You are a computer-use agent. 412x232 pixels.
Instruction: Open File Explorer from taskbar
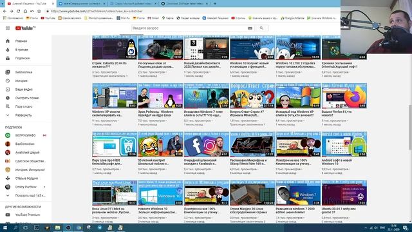(57, 227)
